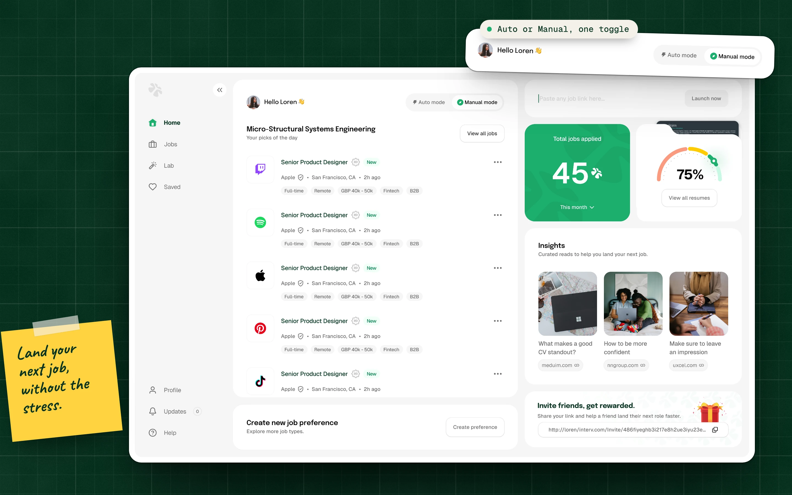Open more options for the Spotify job row
This screenshot has height=495, width=792.
click(x=497, y=215)
